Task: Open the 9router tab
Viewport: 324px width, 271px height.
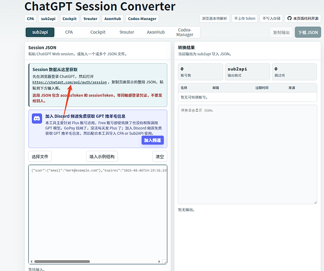Action: pyautogui.click(x=127, y=32)
